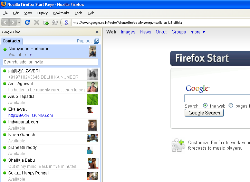
Task: Open the recent pages history dropdown arrow
Action: click(19, 22)
